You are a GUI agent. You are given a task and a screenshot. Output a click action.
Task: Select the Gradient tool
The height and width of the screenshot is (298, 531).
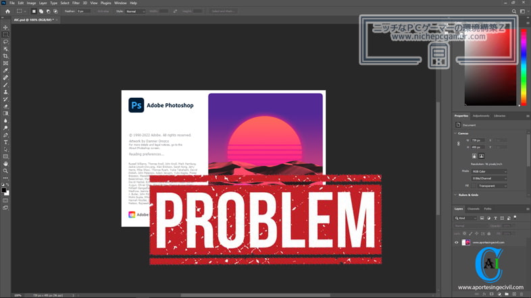5,113
